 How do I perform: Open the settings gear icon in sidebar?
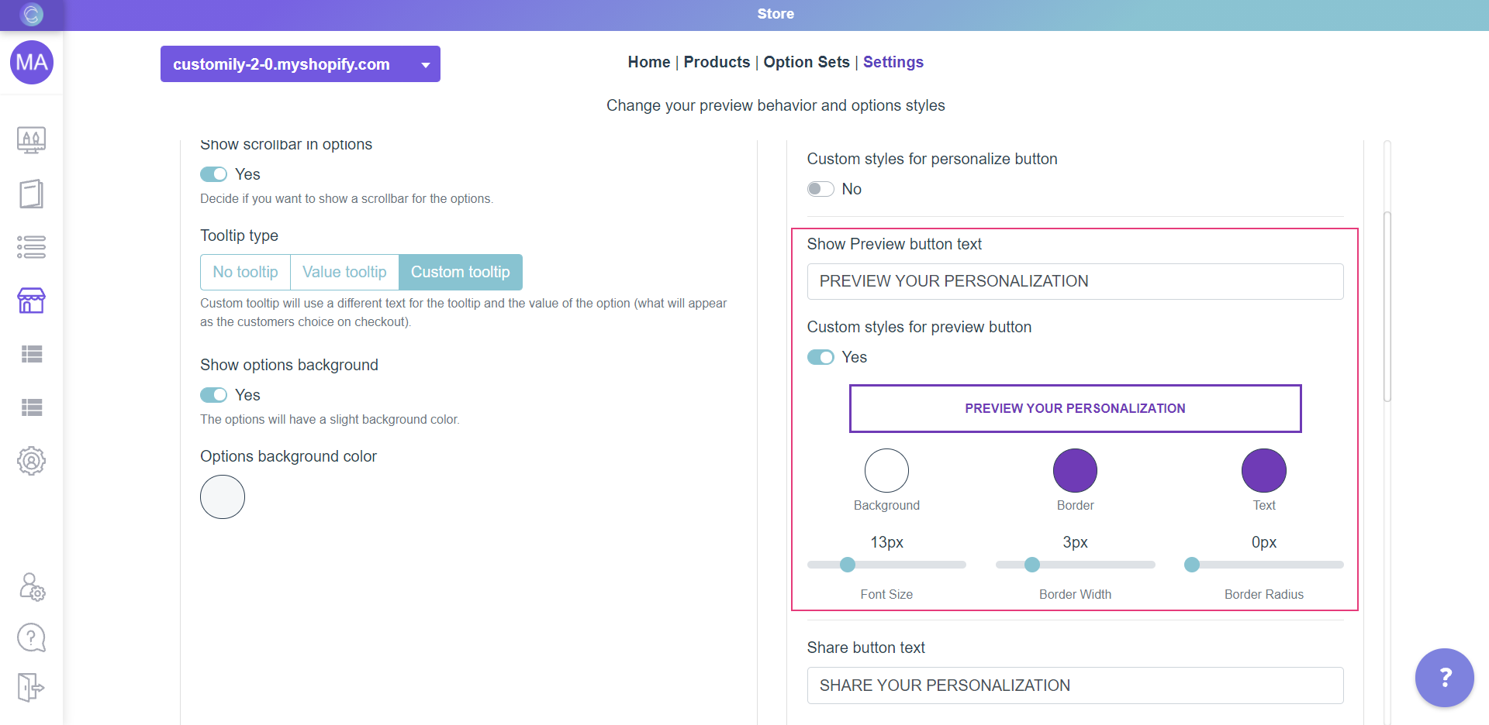pyautogui.click(x=31, y=461)
